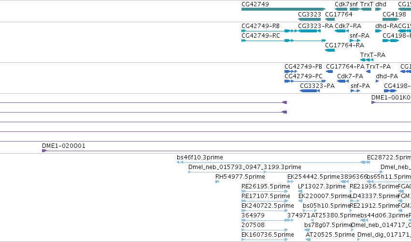Click the Cdk7 gene arrow
411x242 pixels.
pyautogui.click(x=341, y=9)
